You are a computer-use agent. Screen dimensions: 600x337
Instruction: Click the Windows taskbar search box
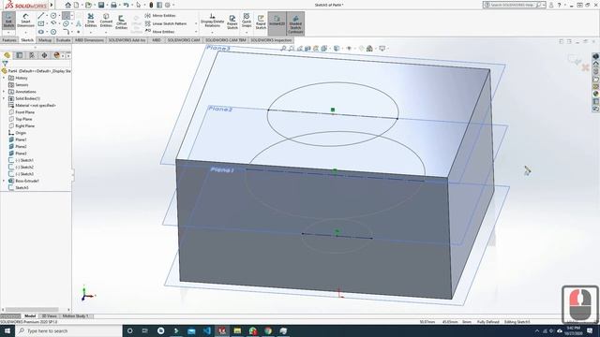pyautogui.click(x=68, y=330)
